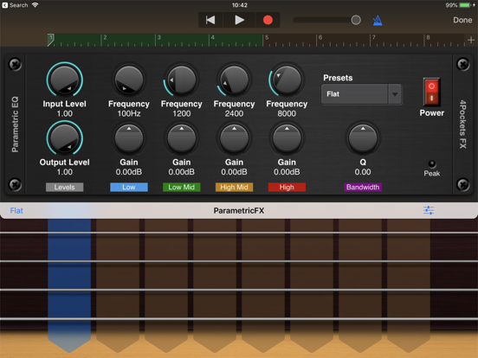Select the 1200 Low Mid Frequency knob
Viewport: 478px width, 358px height.
tap(181, 80)
